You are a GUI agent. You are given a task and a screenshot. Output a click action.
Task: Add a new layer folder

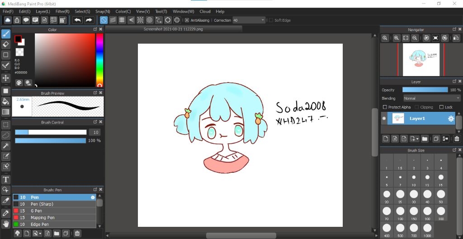click(x=425, y=138)
